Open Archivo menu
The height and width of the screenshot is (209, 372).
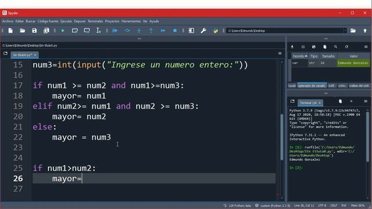tap(8, 21)
